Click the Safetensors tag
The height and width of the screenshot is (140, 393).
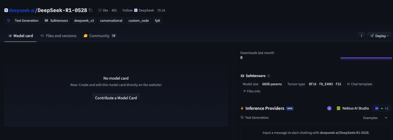(56, 20)
